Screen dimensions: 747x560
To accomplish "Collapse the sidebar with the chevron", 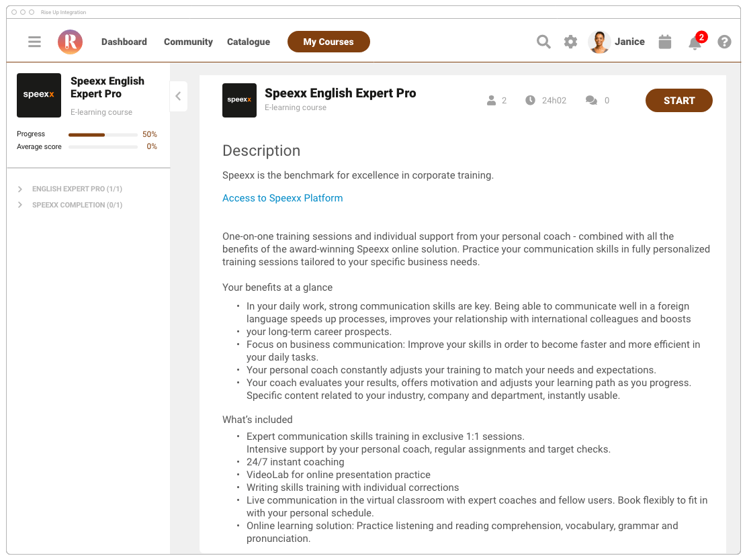I will click(x=178, y=96).
